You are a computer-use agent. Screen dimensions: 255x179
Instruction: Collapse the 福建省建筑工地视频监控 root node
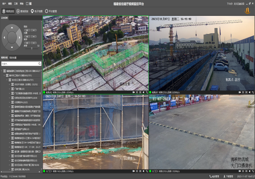point(2,71)
